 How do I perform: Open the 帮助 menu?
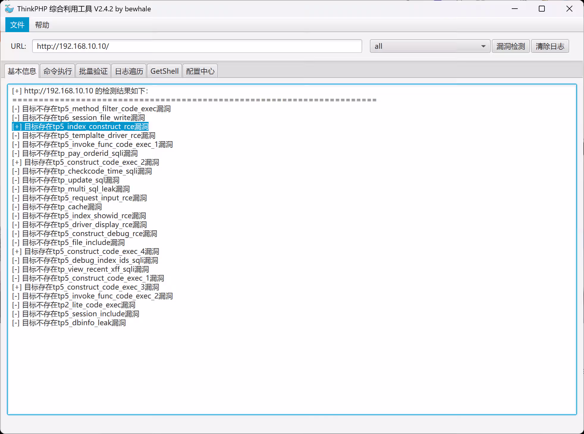42,25
